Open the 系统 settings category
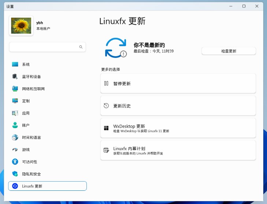The width and height of the screenshot is (267, 204). point(47,64)
